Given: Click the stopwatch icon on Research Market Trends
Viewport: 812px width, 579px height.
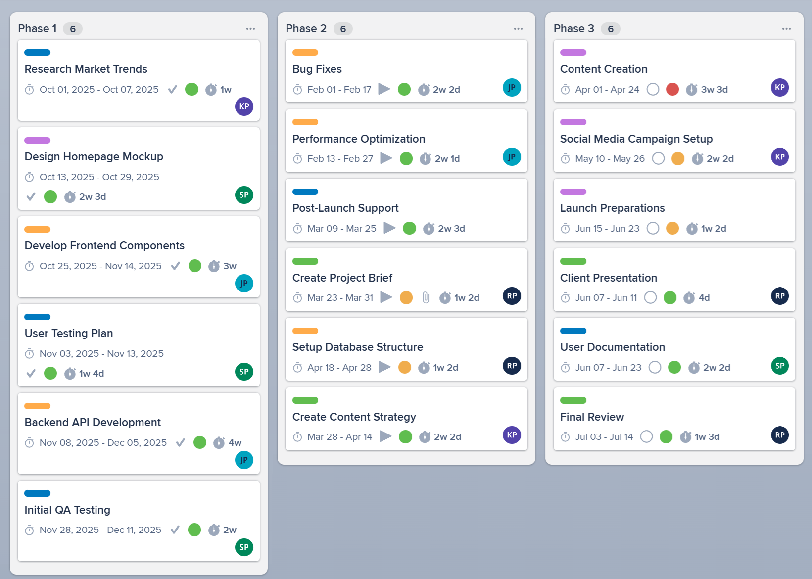Looking at the screenshot, I should [212, 90].
